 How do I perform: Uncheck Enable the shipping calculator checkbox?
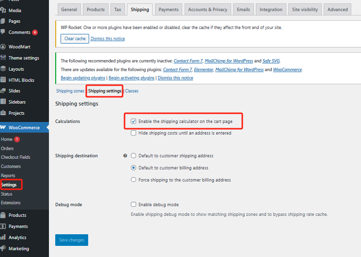(x=133, y=121)
